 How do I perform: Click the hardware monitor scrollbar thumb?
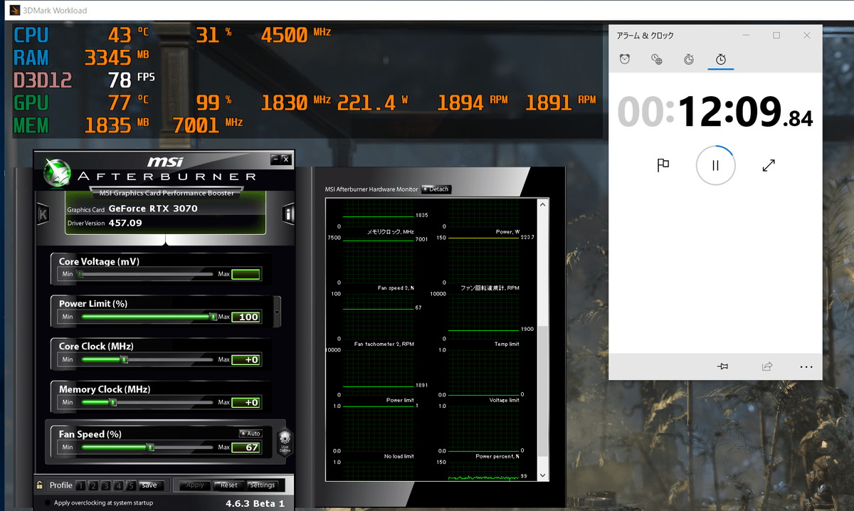point(544,390)
